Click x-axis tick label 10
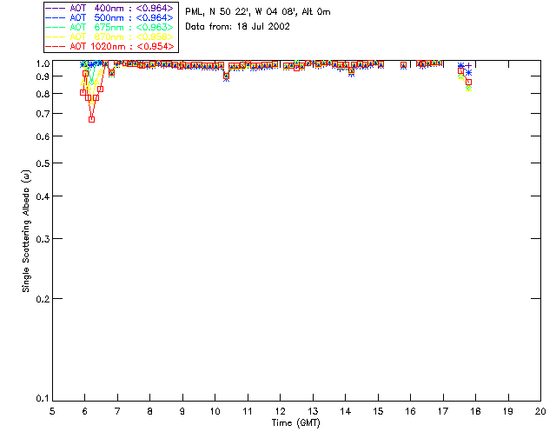This screenshot has height=445, width=556. click(215, 411)
